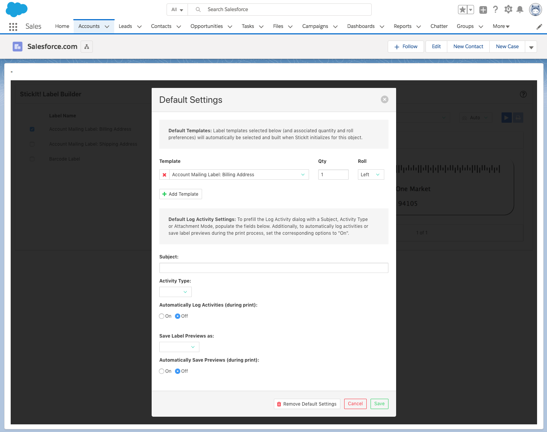
Task: Click the green Save button
Action: coord(379,404)
